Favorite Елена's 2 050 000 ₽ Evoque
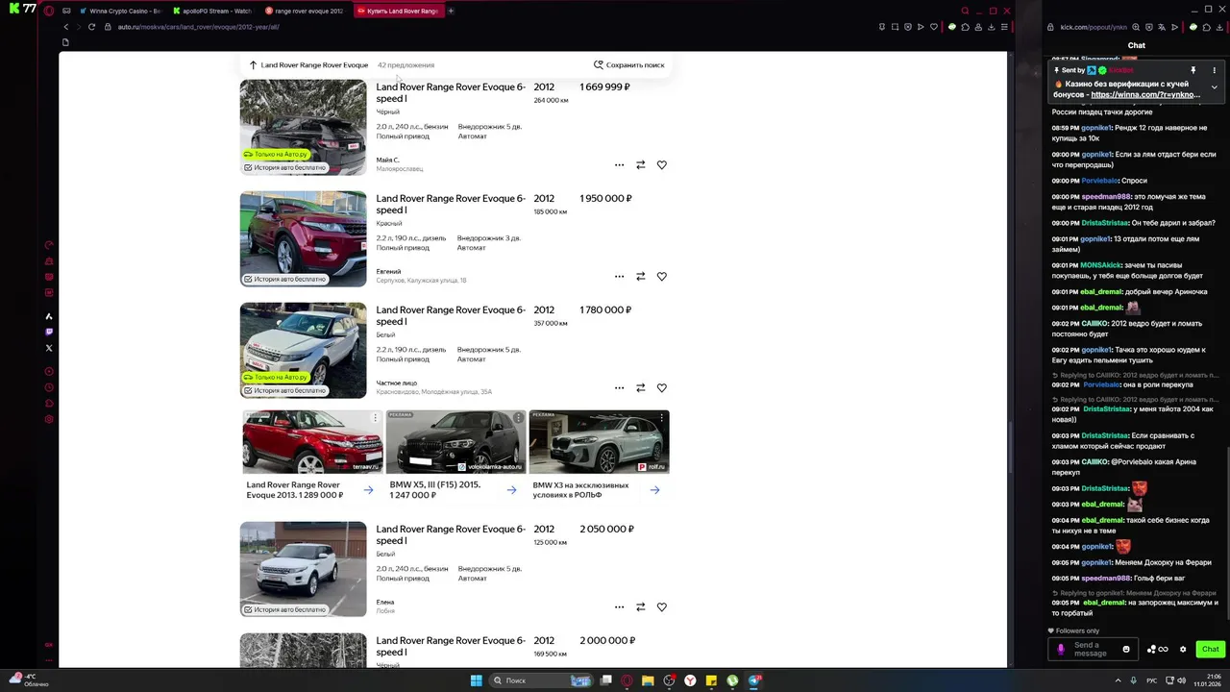This screenshot has width=1230, height=692. click(662, 607)
